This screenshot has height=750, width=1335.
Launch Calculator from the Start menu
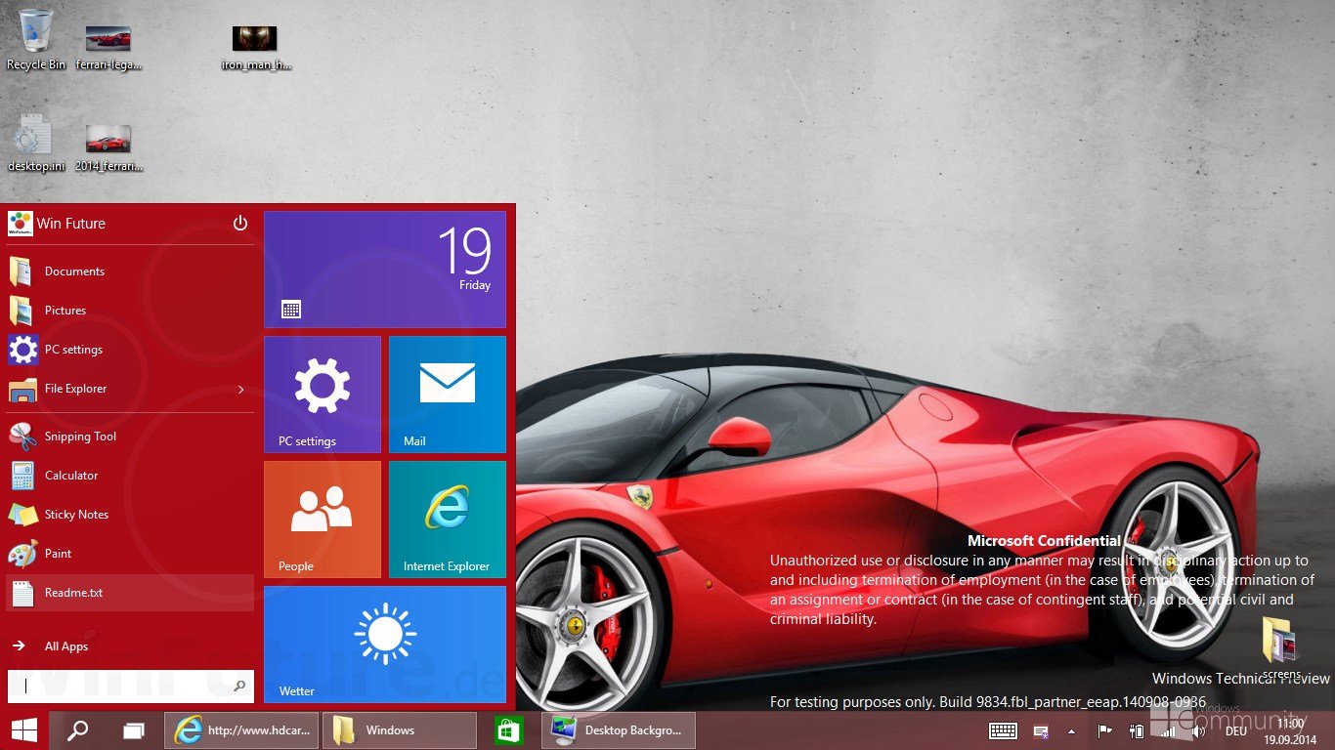pyautogui.click(x=130, y=476)
